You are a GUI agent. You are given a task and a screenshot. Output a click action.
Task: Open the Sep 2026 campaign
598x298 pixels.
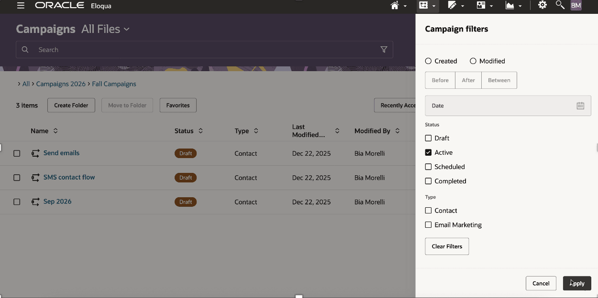tap(57, 202)
